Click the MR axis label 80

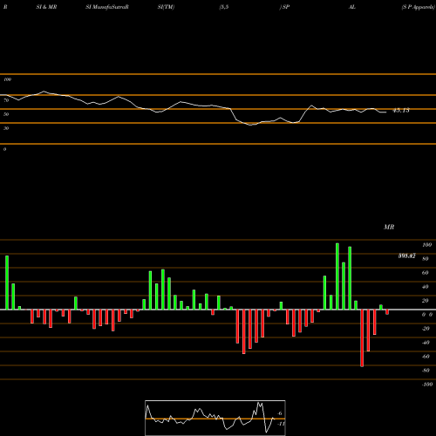pos(426,259)
